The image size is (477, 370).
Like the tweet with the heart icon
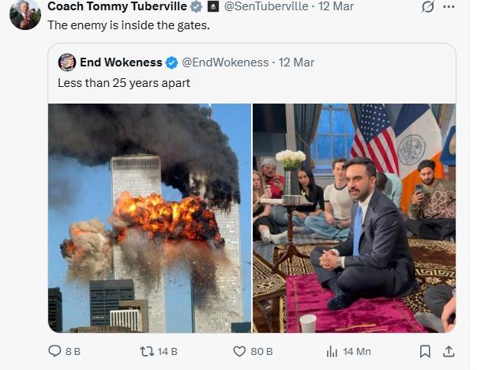point(240,351)
